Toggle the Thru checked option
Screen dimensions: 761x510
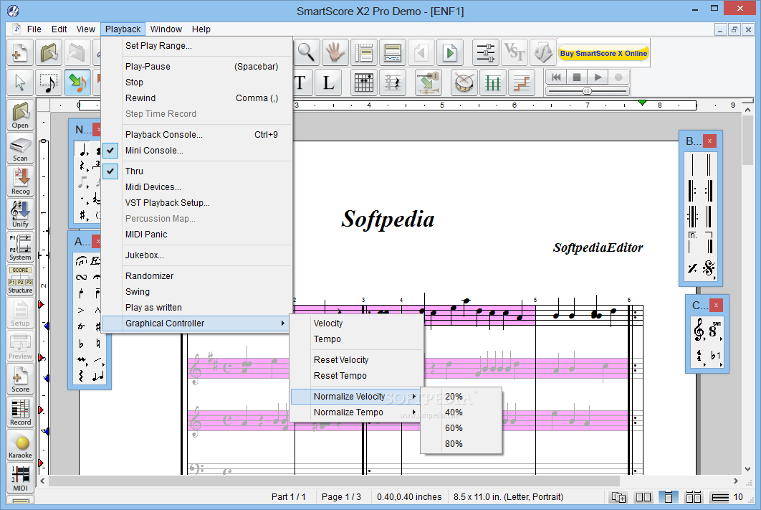pyautogui.click(x=197, y=171)
